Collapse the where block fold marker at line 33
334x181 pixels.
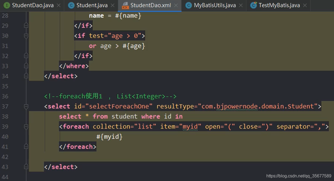(x=26, y=66)
